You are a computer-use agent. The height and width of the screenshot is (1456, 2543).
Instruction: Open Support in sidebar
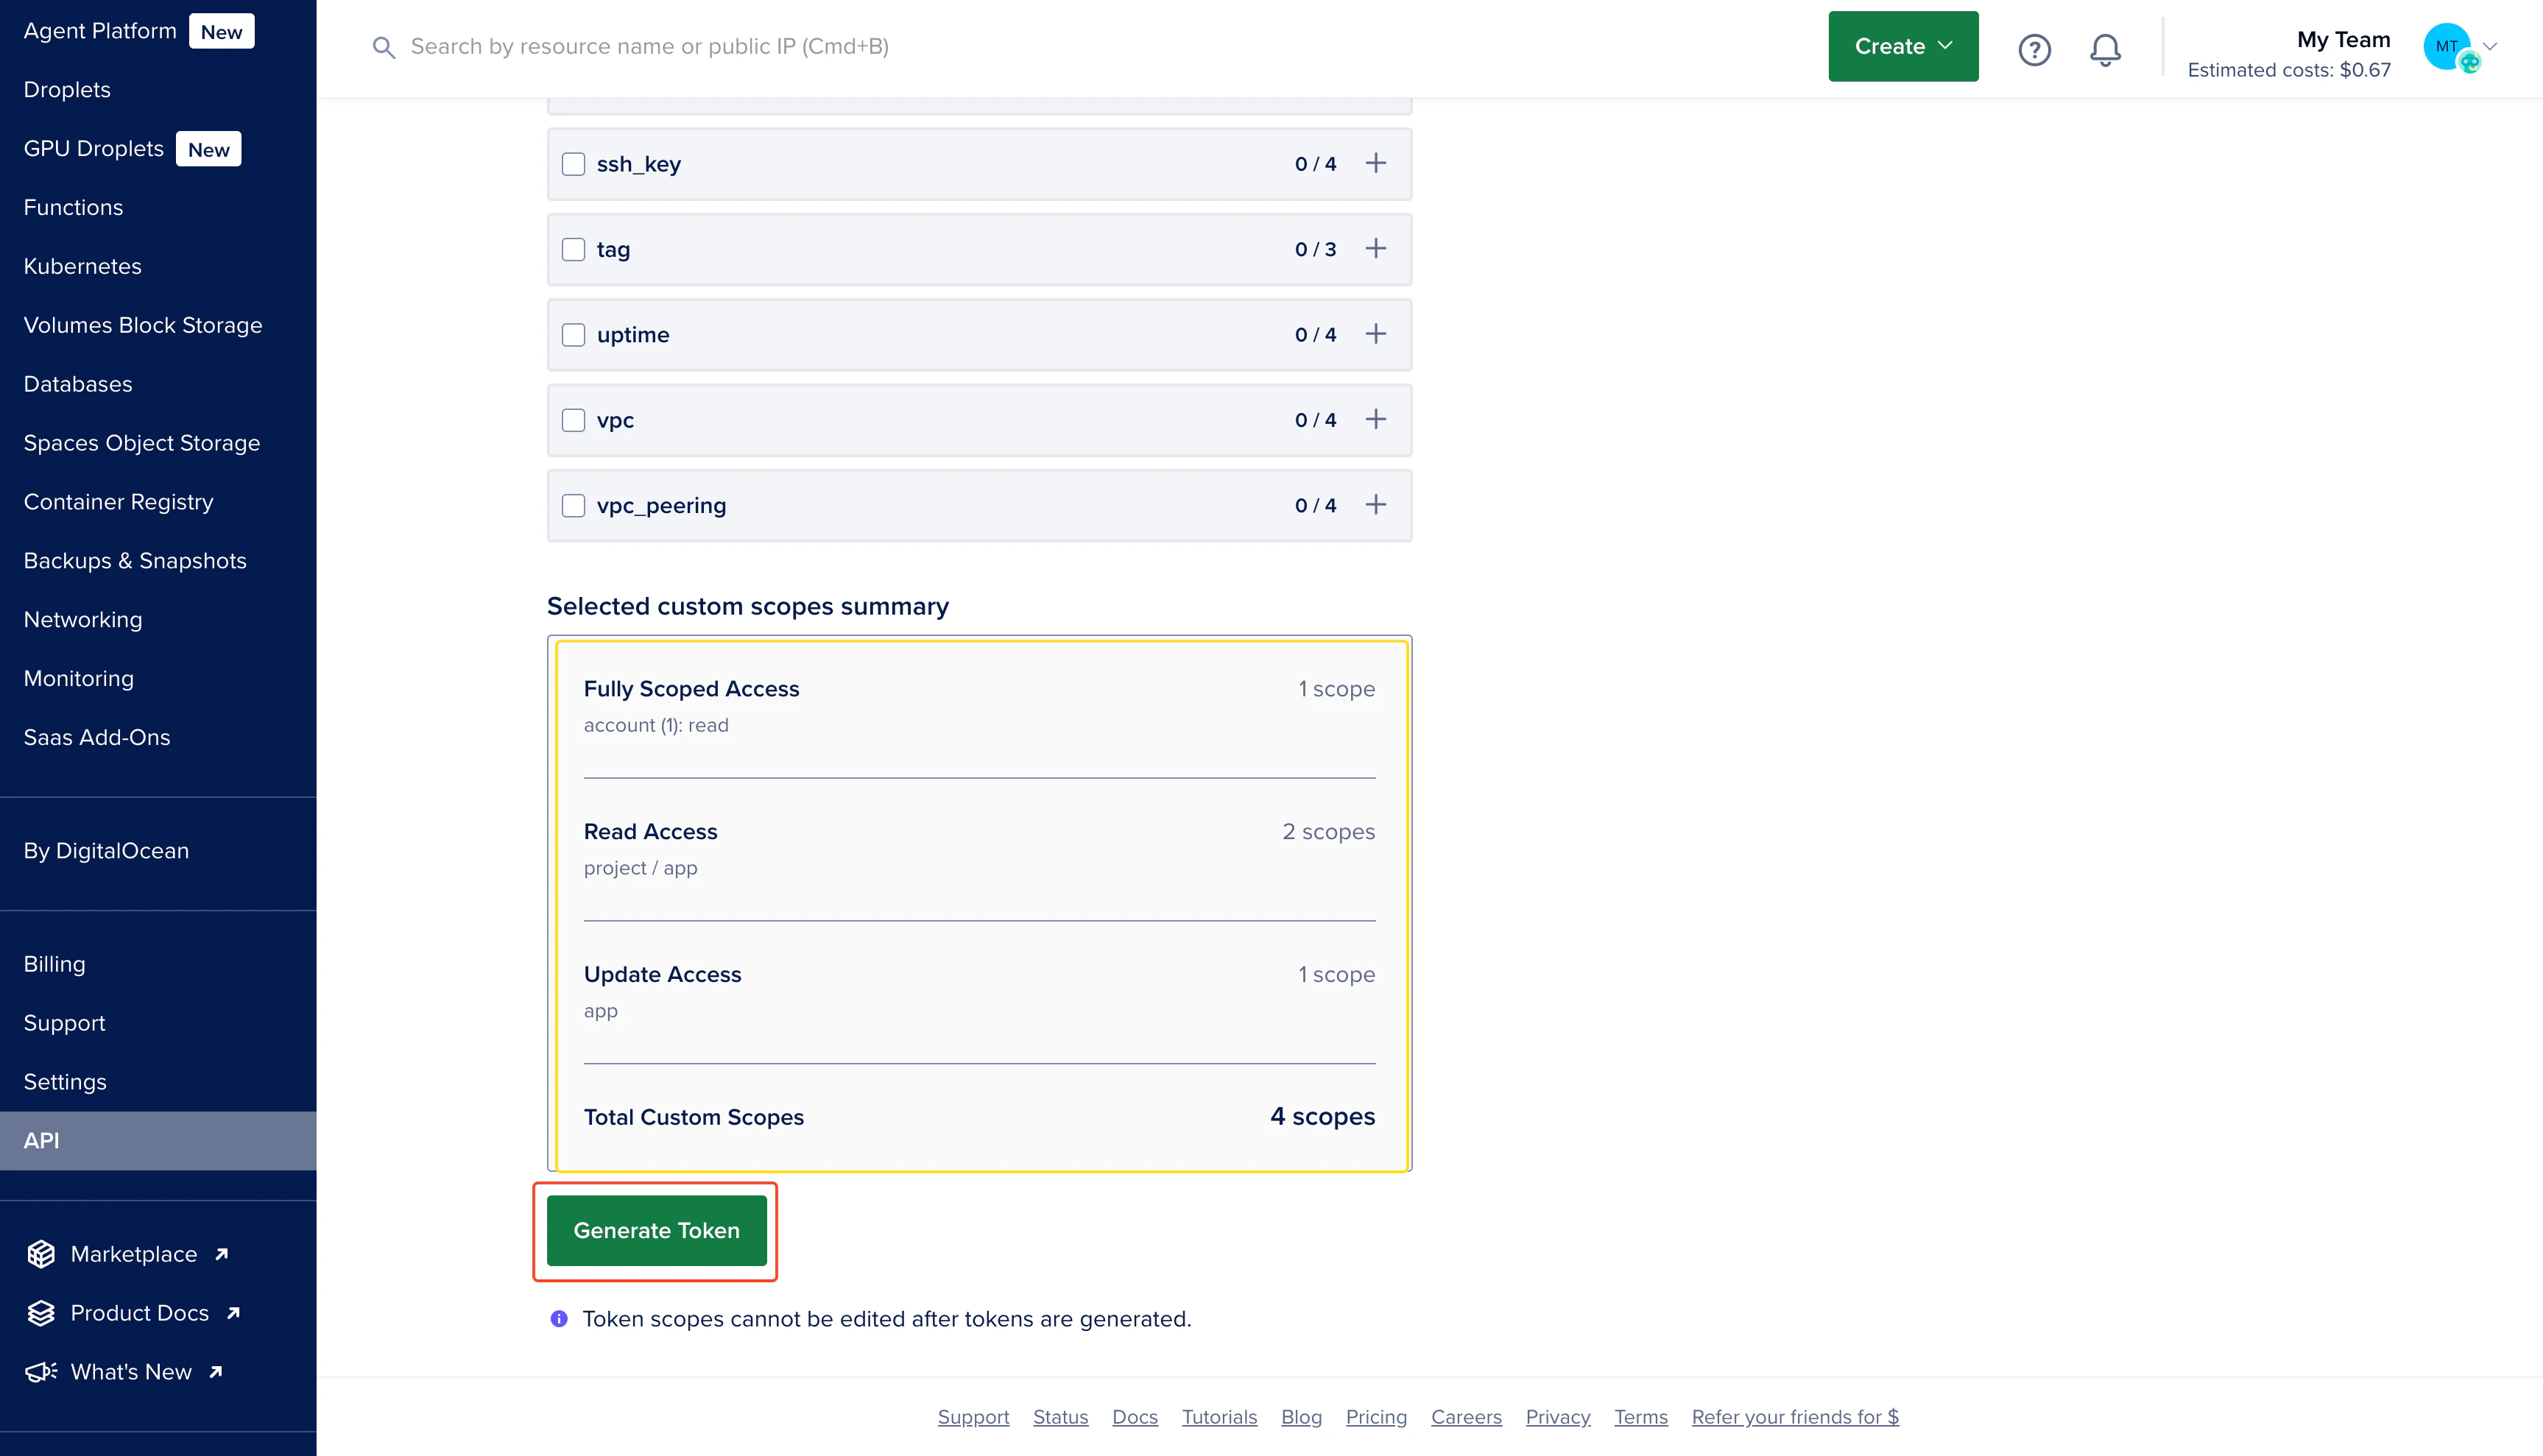tap(64, 1024)
